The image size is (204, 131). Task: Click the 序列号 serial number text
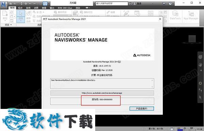[102, 100]
